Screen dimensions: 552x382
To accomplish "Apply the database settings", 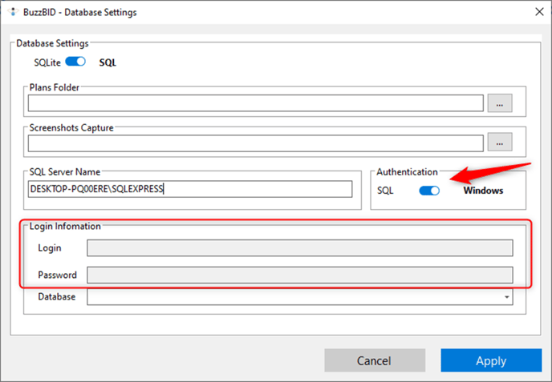I will click(x=491, y=360).
